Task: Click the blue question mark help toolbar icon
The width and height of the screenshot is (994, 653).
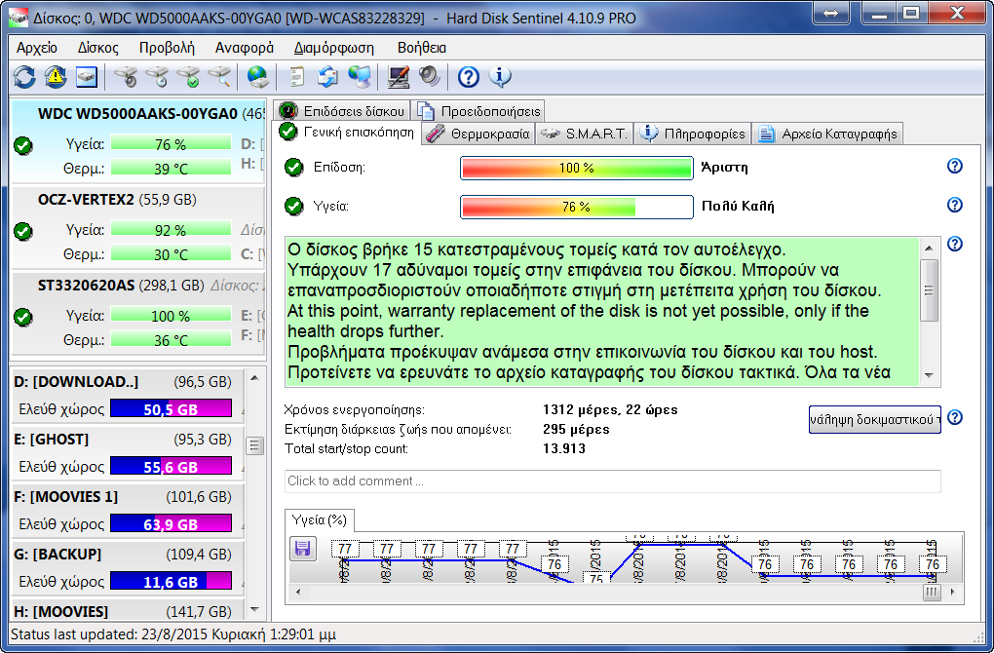Action: tap(469, 77)
